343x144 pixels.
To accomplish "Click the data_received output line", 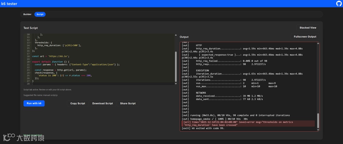I will (x=222, y=96).
